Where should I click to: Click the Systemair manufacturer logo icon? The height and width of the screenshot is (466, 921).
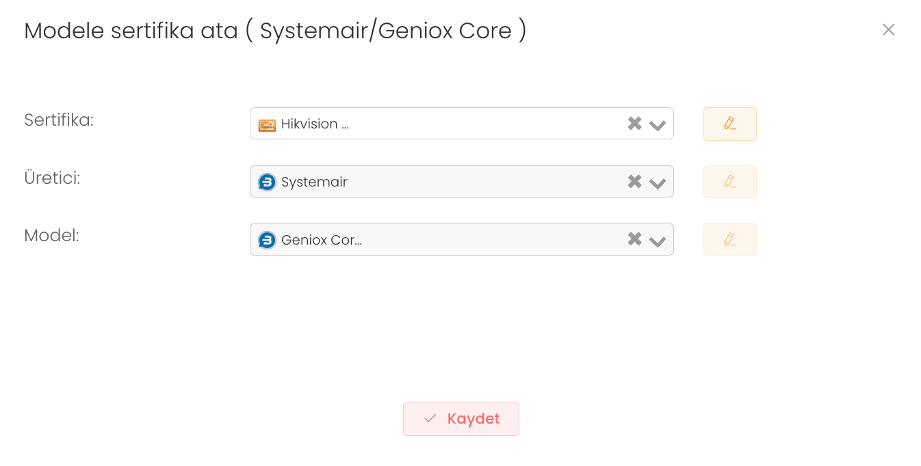click(267, 182)
